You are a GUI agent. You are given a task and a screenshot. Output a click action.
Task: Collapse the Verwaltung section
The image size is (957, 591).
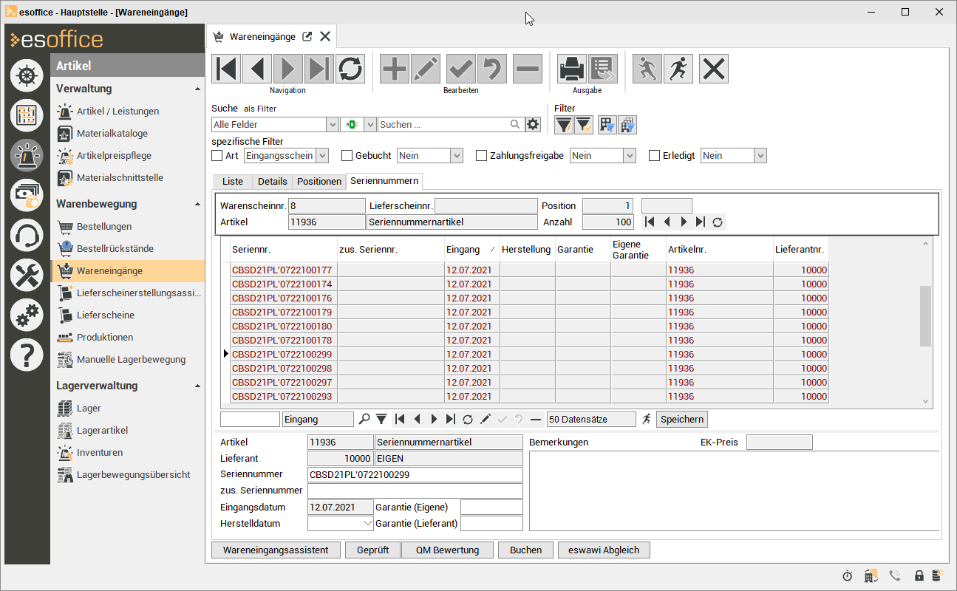pos(197,89)
